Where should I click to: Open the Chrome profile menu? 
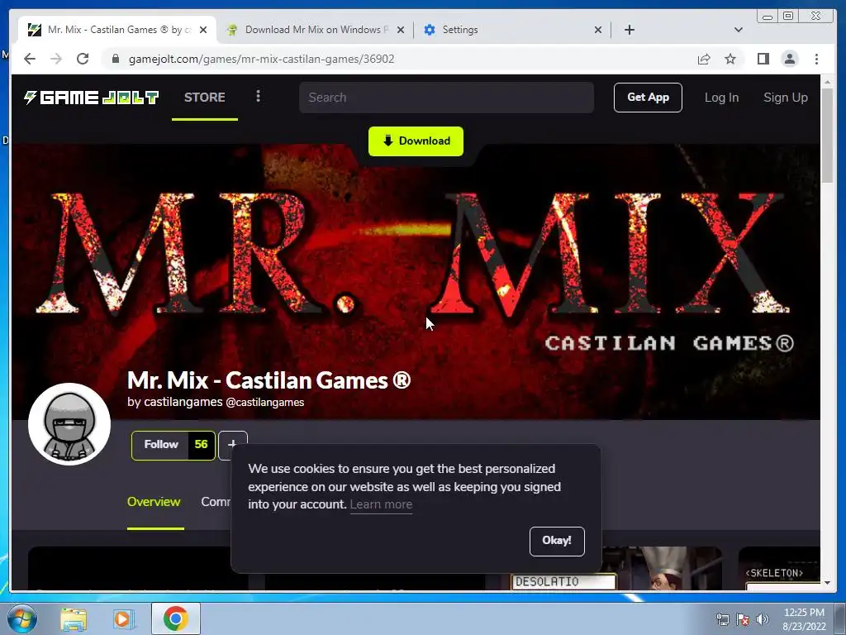point(789,59)
